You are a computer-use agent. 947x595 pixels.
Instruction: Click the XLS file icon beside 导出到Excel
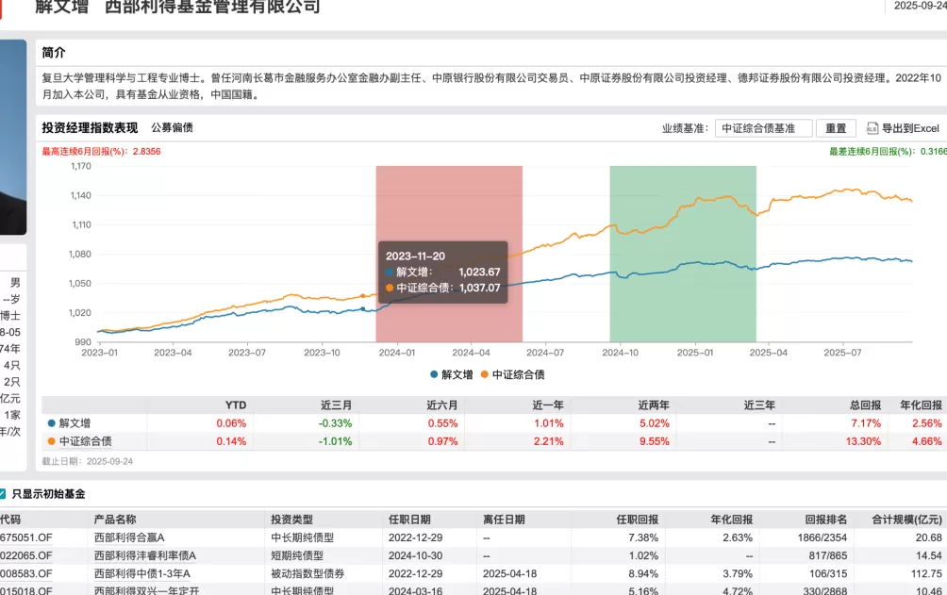pos(872,127)
